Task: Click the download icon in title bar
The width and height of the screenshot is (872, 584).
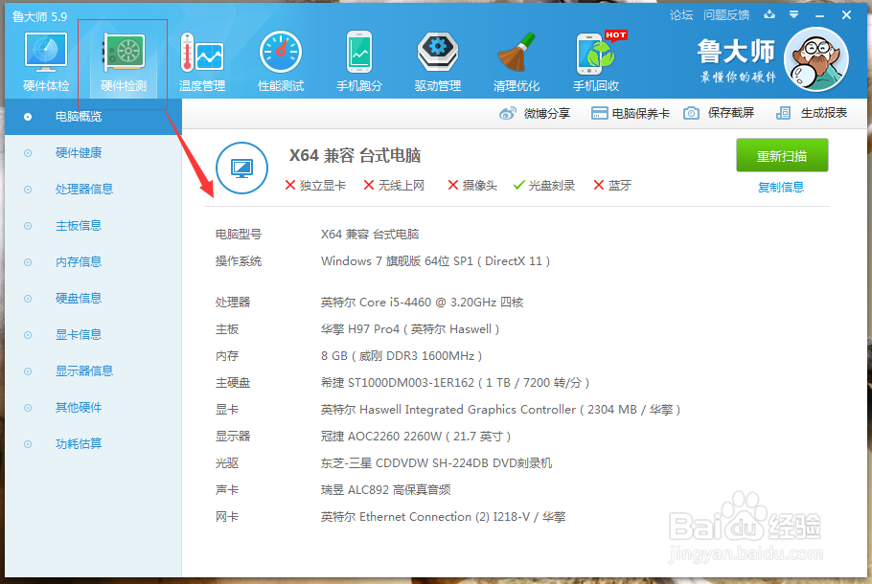Action: (769, 15)
